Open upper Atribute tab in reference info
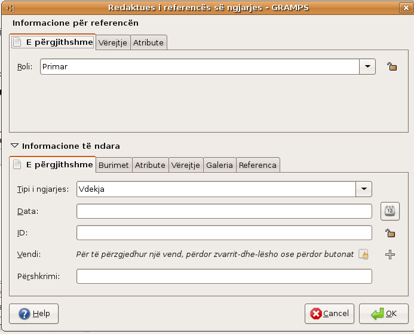 (148, 43)
